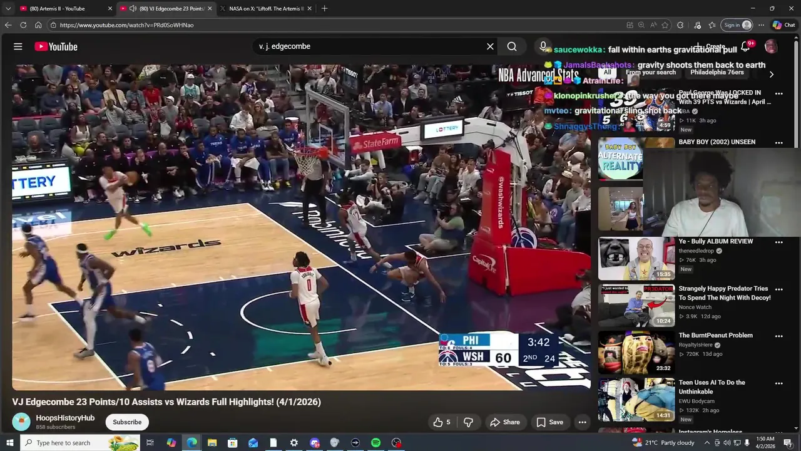801x451 pixels.
Task: Open the browser home page
Action: click(x=38, y=25)
